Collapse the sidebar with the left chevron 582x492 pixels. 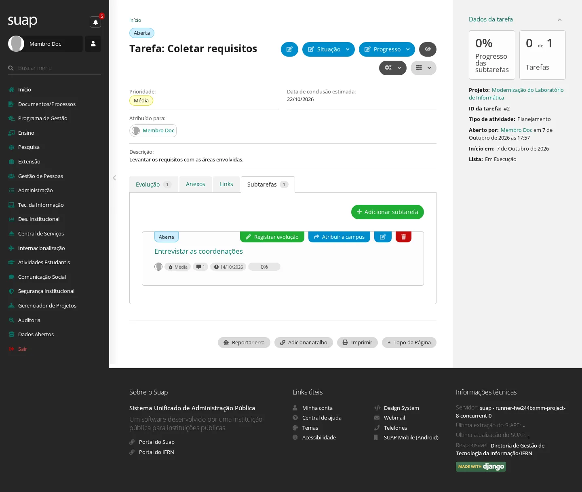click(114, 178)
